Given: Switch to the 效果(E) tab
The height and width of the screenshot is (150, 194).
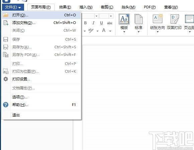Looking at the screenshot, I should tap(65, 7).
